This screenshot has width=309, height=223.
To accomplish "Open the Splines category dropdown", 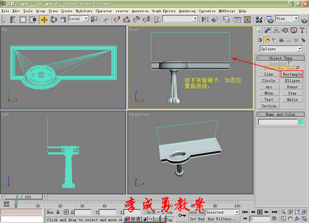I will point(281,49).
